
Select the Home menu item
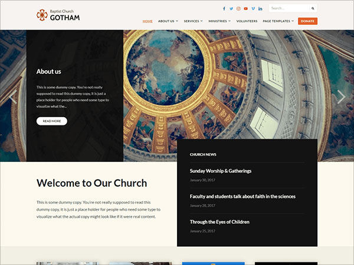tap(147, 21)
